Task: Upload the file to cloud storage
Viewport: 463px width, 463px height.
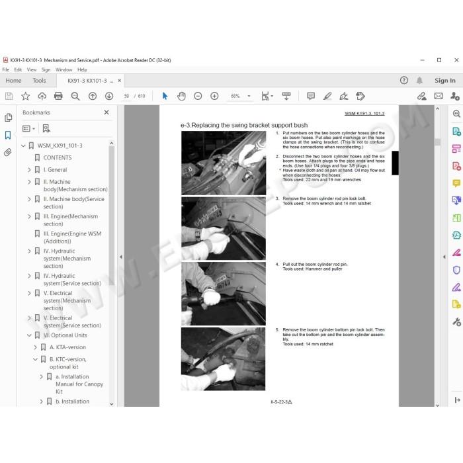Action: tap(42, 96)
